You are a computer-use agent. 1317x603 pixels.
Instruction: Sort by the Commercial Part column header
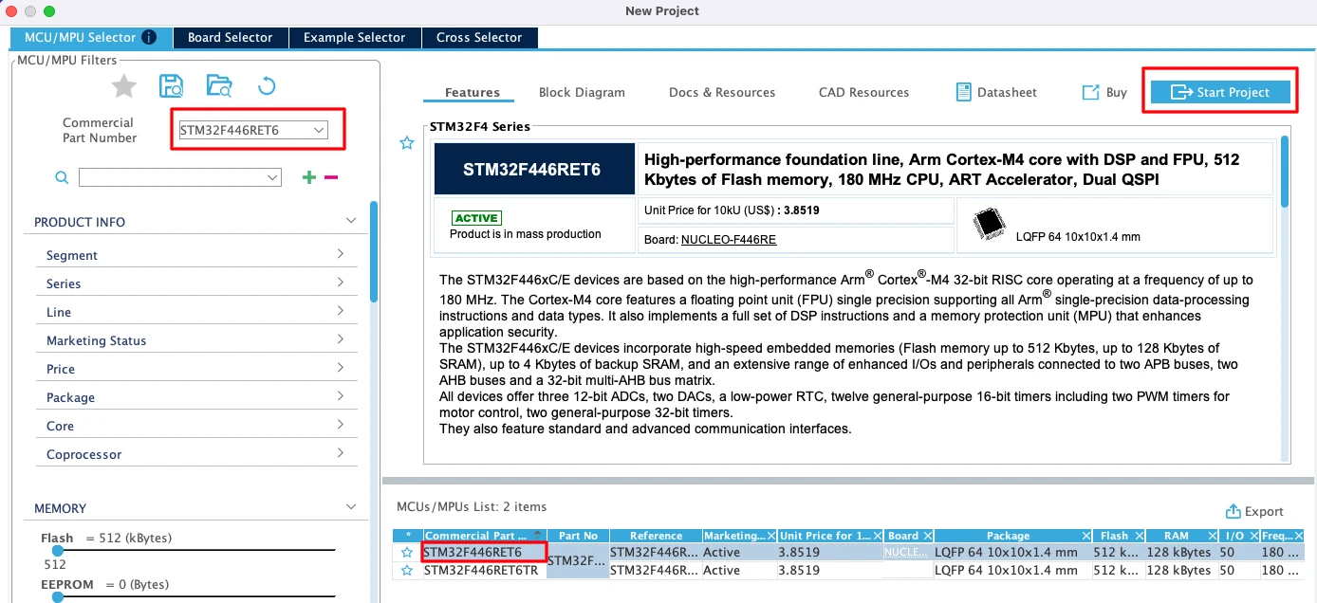(x=484, y=536)
